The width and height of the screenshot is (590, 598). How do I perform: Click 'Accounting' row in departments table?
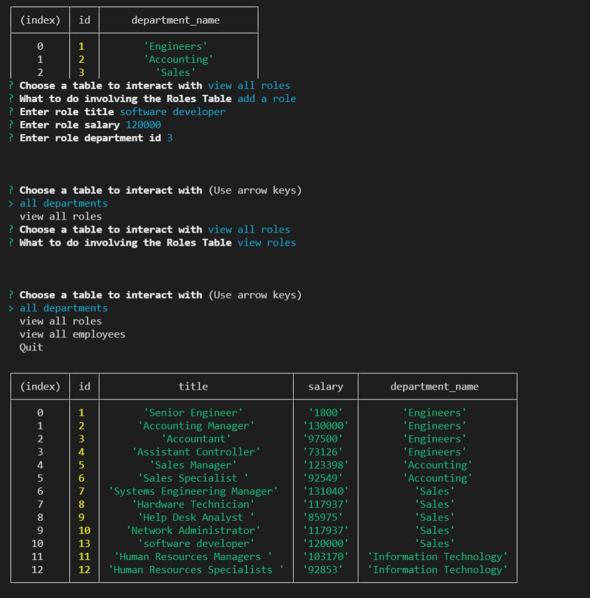click(178, 59)
